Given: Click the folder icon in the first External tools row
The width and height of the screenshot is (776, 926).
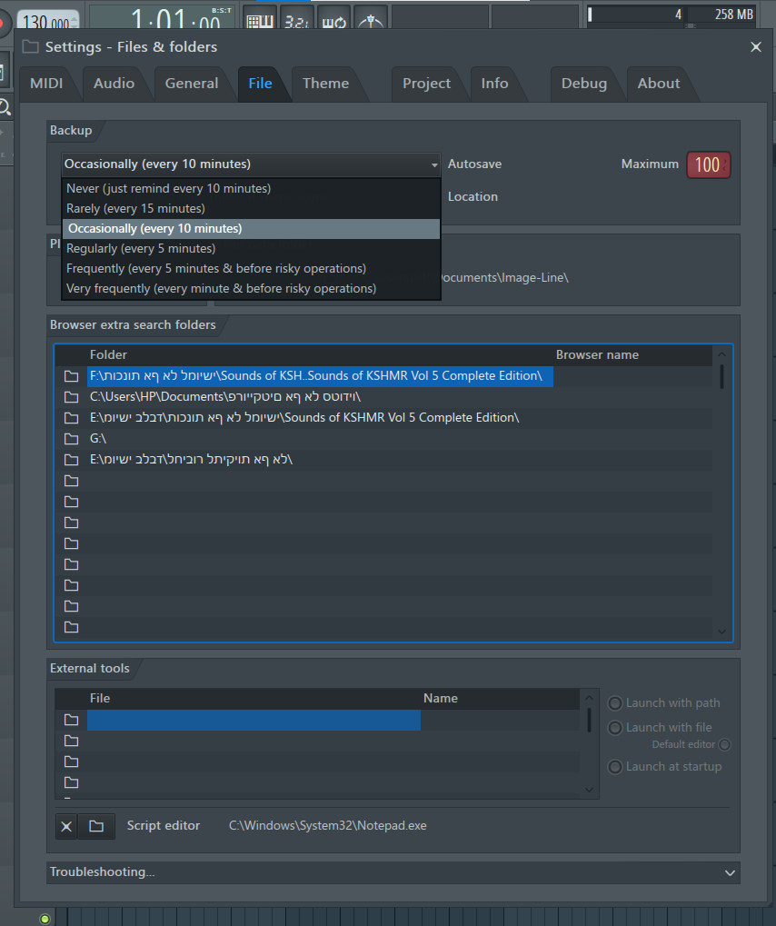Looking at the screenshot, I should (71, 721).
